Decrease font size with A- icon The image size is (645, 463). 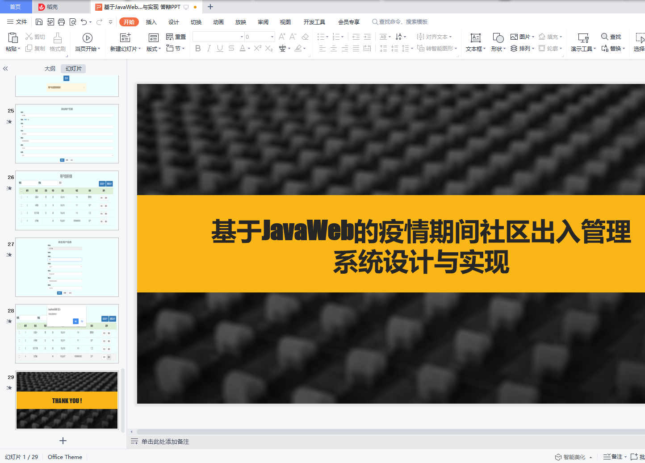point(293,37)
